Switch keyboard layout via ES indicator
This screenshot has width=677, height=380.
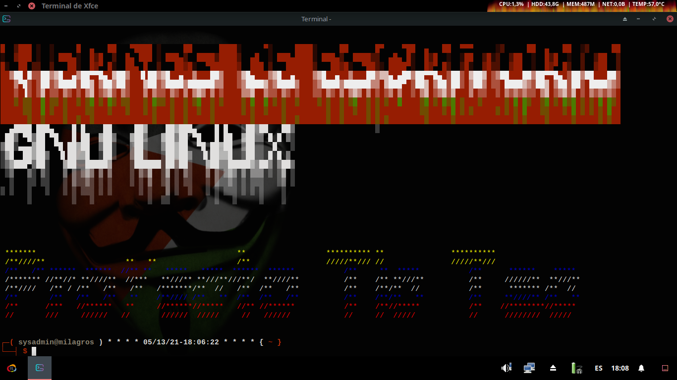click(599, 368)
